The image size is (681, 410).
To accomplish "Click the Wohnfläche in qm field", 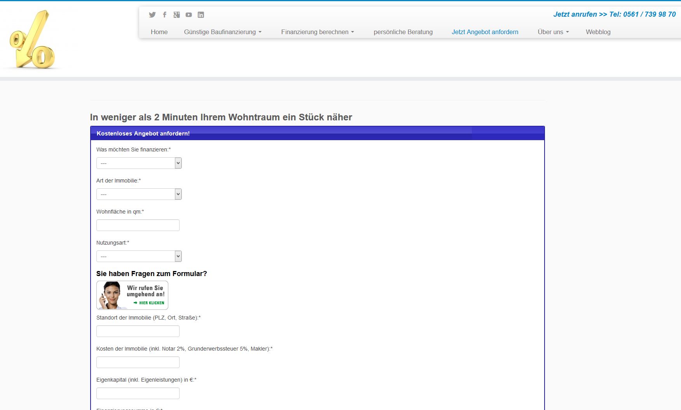I will click(x=138, y=225).
